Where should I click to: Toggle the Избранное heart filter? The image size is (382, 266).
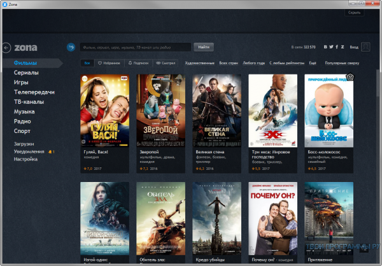pos(109,63)
